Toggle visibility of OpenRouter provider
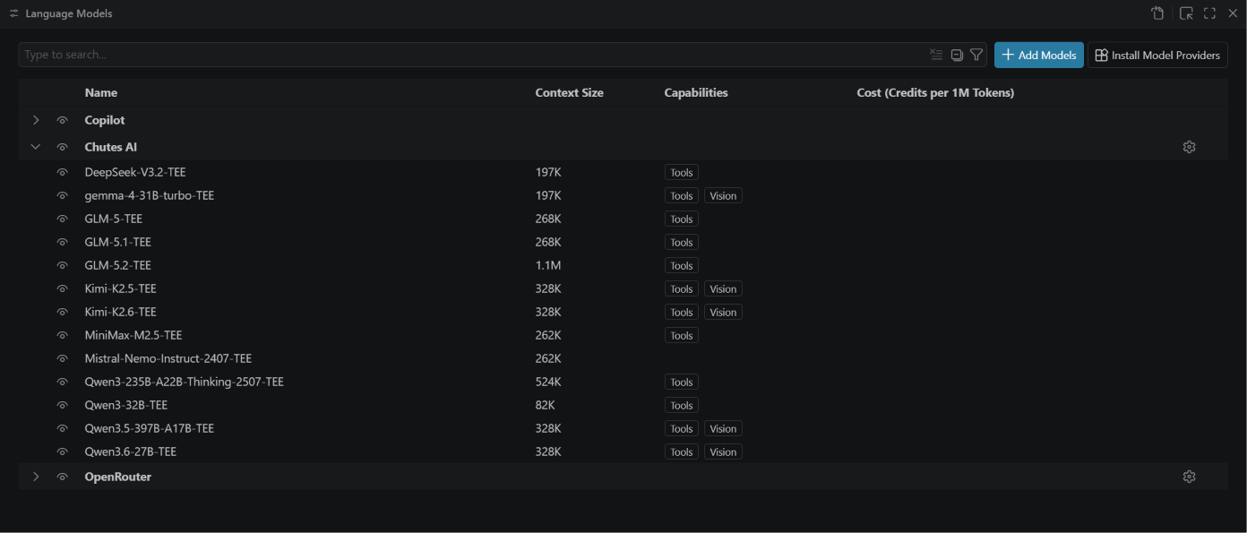Viewport: 1247px width, 533px height. click(x=63, y=477)
